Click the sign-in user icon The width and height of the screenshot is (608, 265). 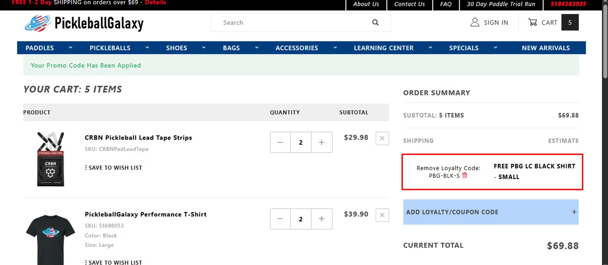coord(475,22)
